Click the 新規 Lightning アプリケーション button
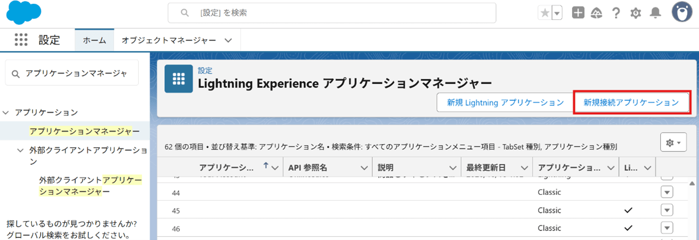This screenshot has height=240, width=699. pos(505,103)
